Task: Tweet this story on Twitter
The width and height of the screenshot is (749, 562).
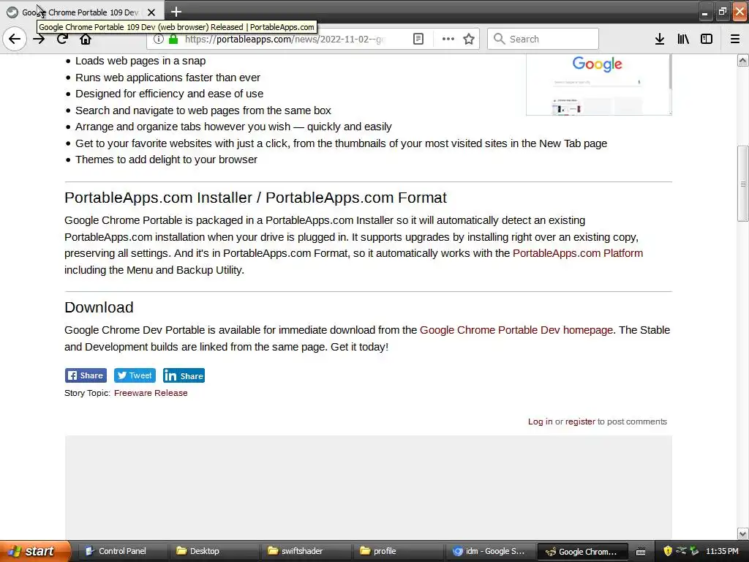Action: 135,375
